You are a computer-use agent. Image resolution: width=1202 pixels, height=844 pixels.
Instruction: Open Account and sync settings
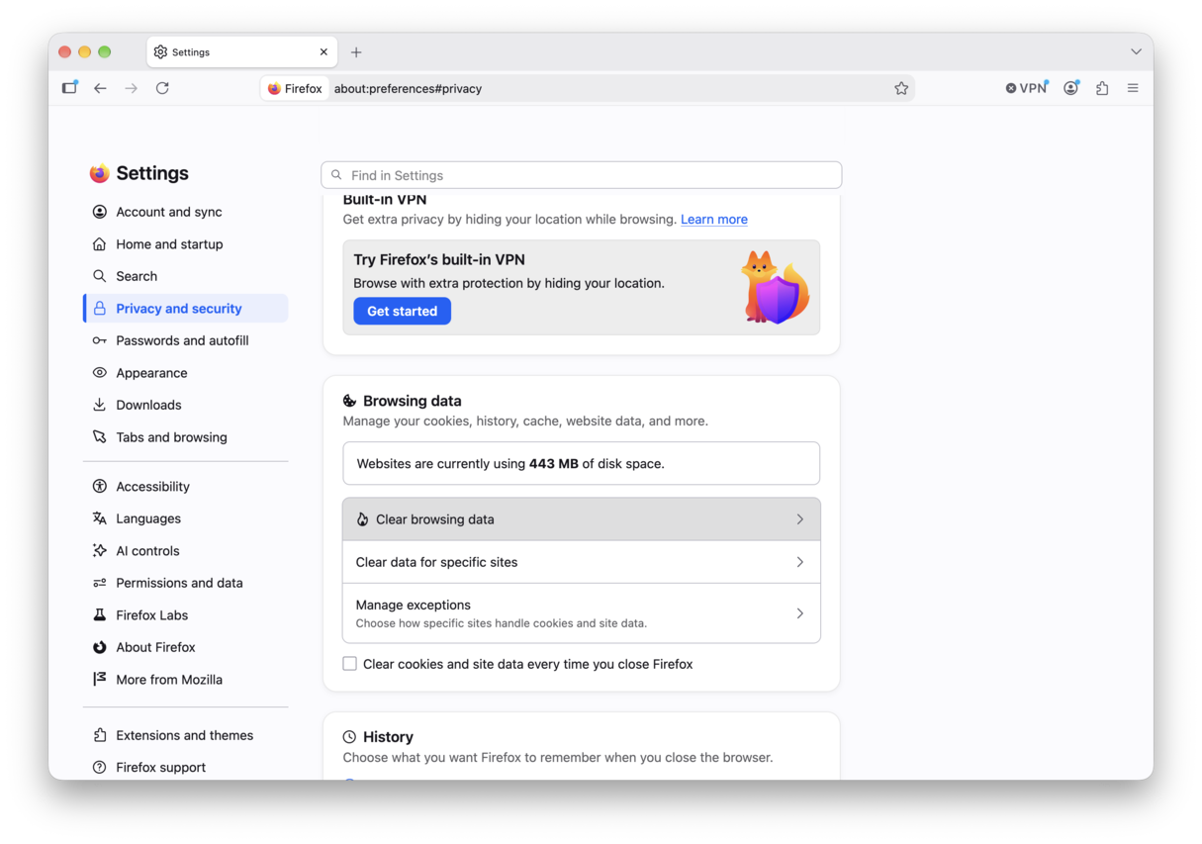(x=186, y=212)
